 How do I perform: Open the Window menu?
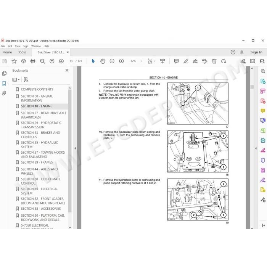coord(36,46)
